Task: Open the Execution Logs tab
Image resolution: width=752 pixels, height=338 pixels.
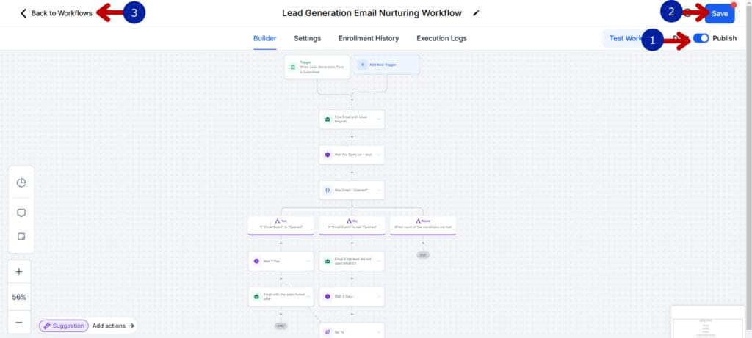Action: [x=441, y=38]
